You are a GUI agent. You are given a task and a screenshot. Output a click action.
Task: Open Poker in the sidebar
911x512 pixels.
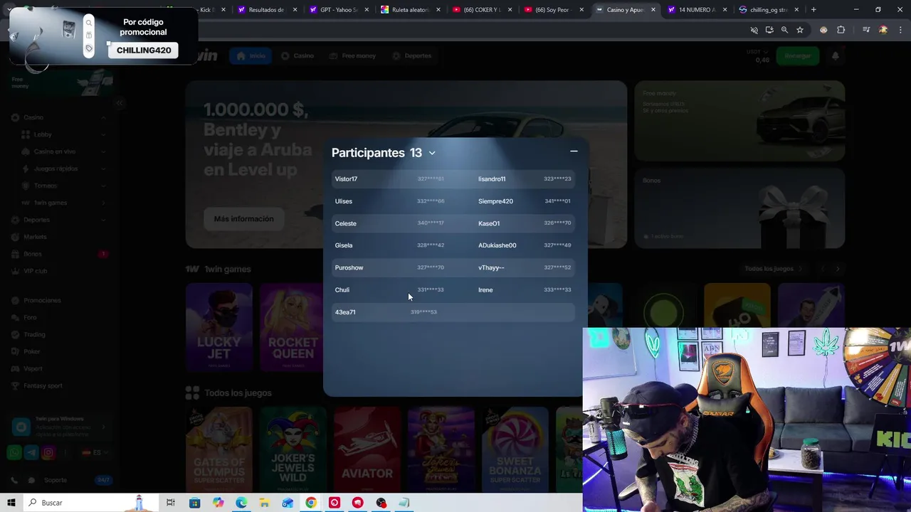(58, 351)
